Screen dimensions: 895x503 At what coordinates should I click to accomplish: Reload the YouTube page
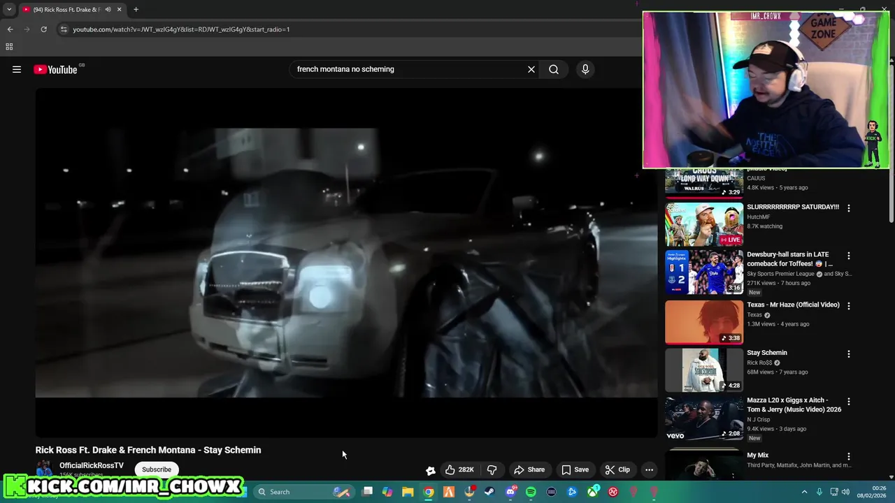tap(43, 29)
